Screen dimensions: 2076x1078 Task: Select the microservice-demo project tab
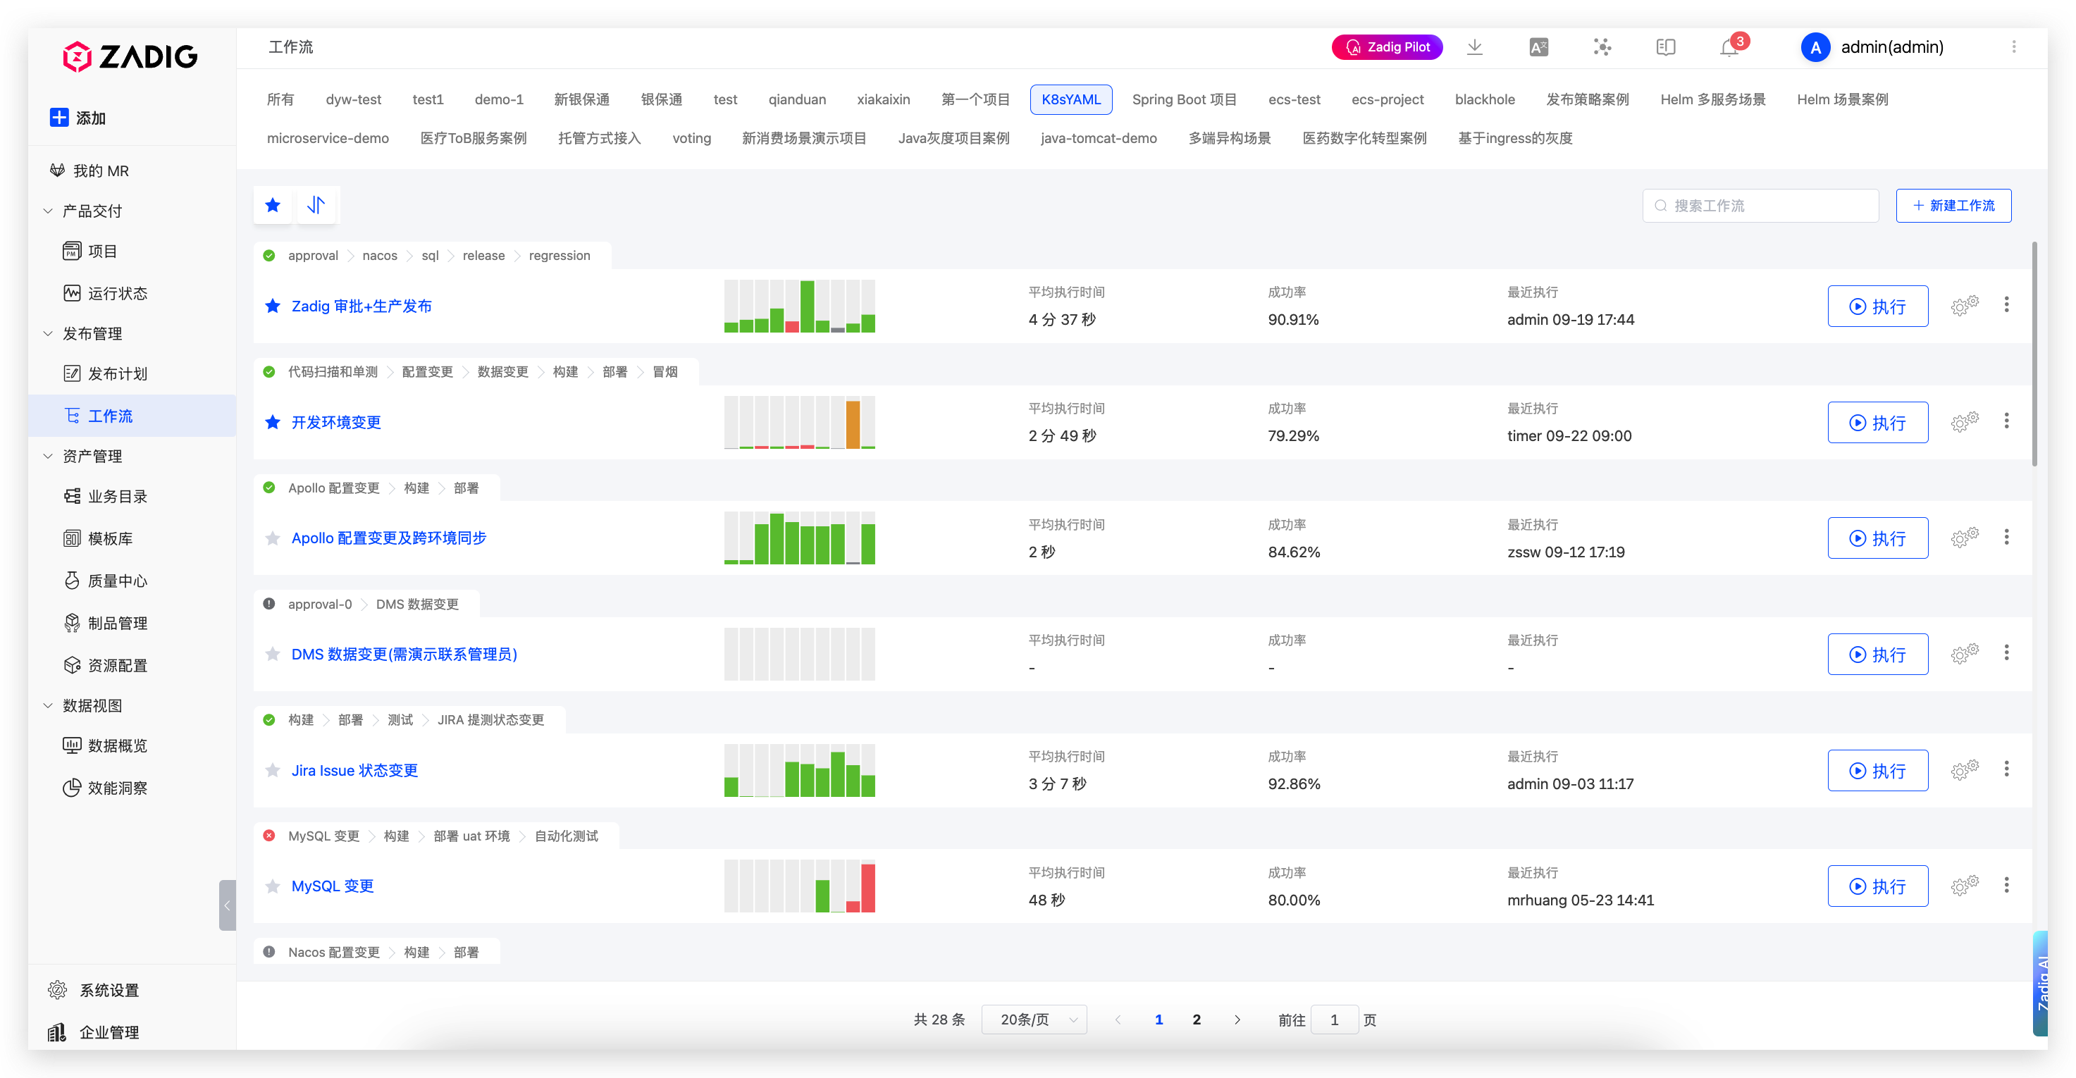coord(327,139)
